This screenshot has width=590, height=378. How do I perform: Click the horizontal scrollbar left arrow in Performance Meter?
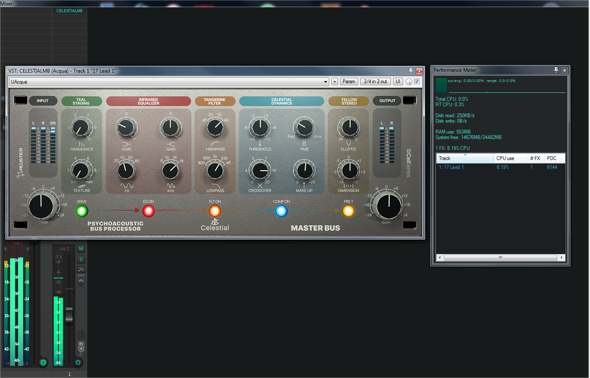coord(440,257)
